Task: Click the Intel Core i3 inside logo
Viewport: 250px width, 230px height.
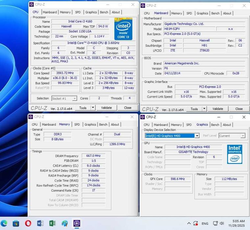Action: coord(123,29)
